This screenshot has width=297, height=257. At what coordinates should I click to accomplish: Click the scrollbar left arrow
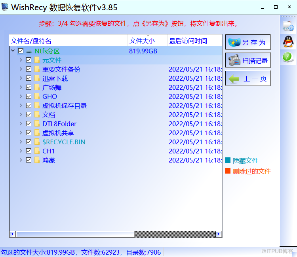pos(13,234)
